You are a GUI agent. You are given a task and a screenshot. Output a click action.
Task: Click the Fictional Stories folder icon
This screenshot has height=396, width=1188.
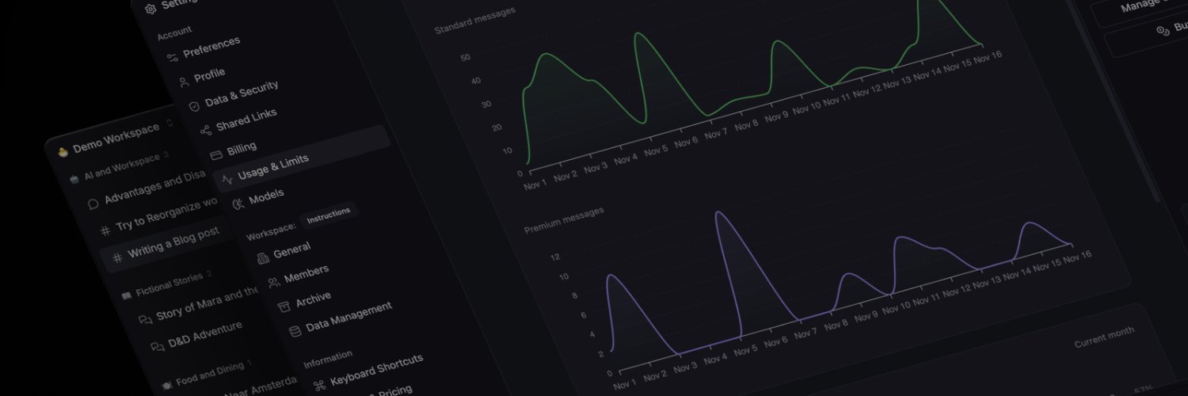pyautogui.click(x=126, y=295)
